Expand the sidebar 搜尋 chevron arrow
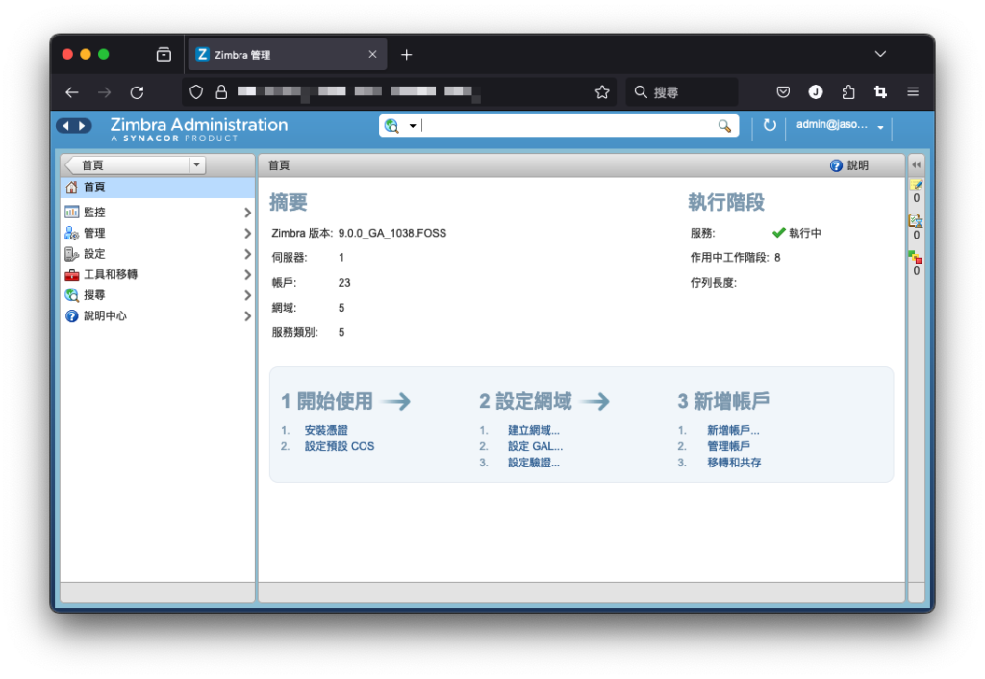 (247, 296)
